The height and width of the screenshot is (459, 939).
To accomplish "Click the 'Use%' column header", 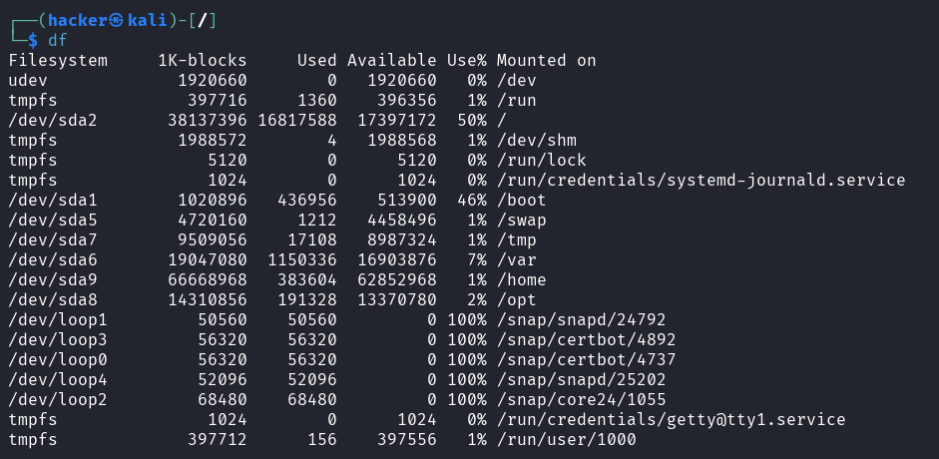I will 466,60.
